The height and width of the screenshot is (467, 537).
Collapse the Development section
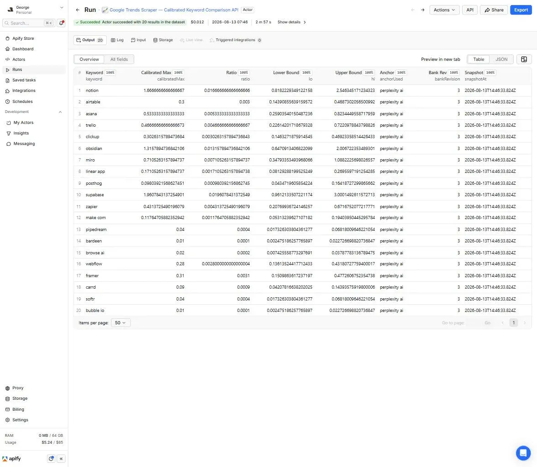point(60,112)
